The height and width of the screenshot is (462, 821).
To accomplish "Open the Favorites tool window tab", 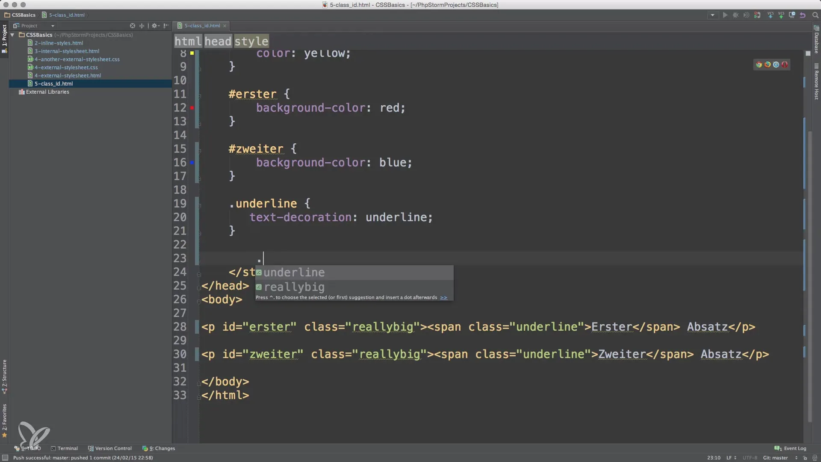I will (4, 421).
